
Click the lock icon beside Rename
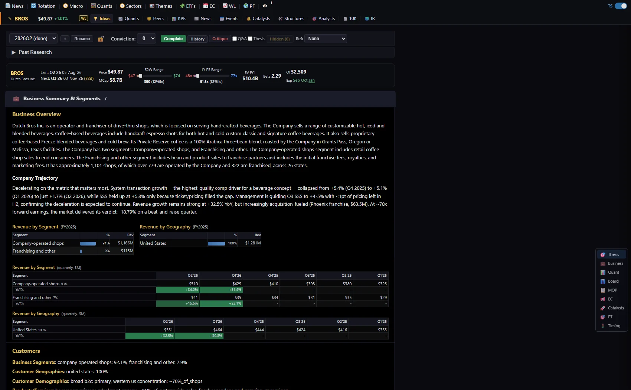pyautogui.click(x=101, y=39)
